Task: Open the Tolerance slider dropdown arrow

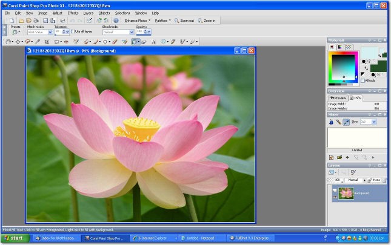Action: click(67, 32)
